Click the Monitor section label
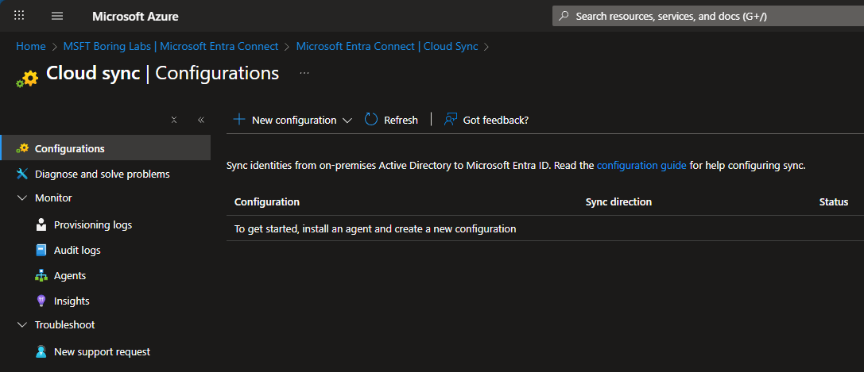Screen dimensions: 864x372 [53, 198]
